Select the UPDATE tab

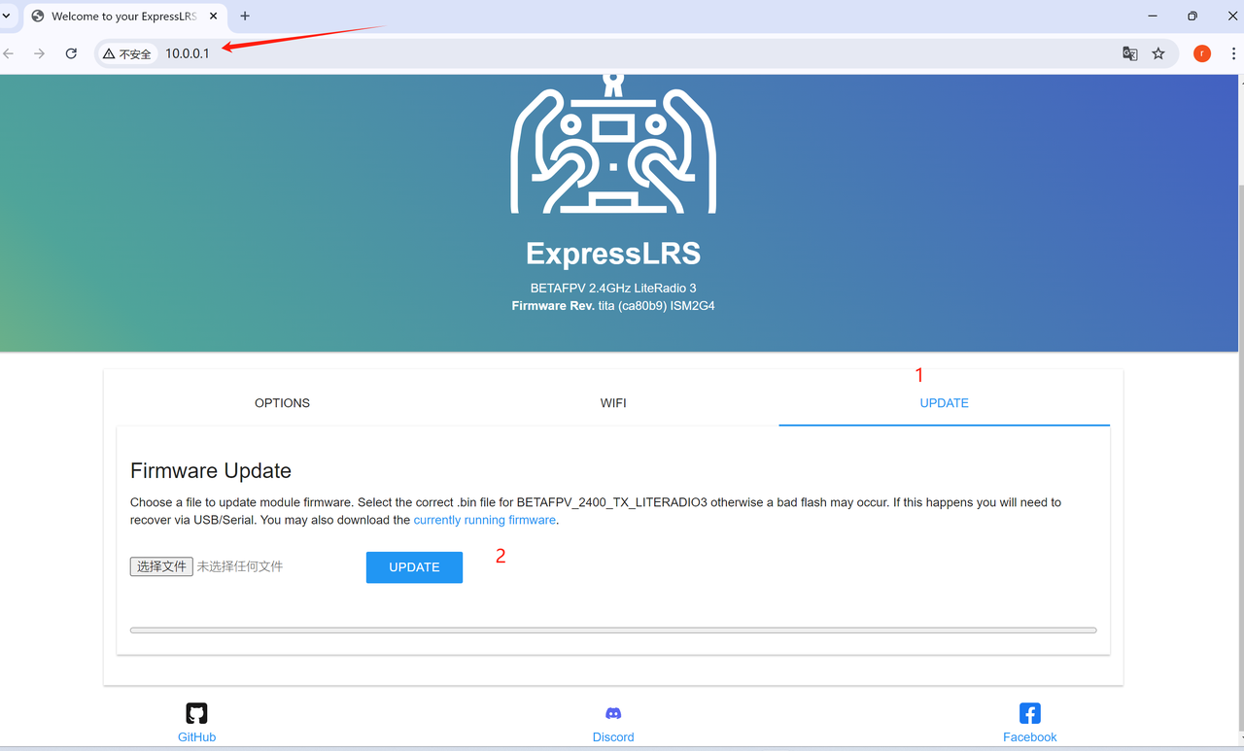point(945,403)
